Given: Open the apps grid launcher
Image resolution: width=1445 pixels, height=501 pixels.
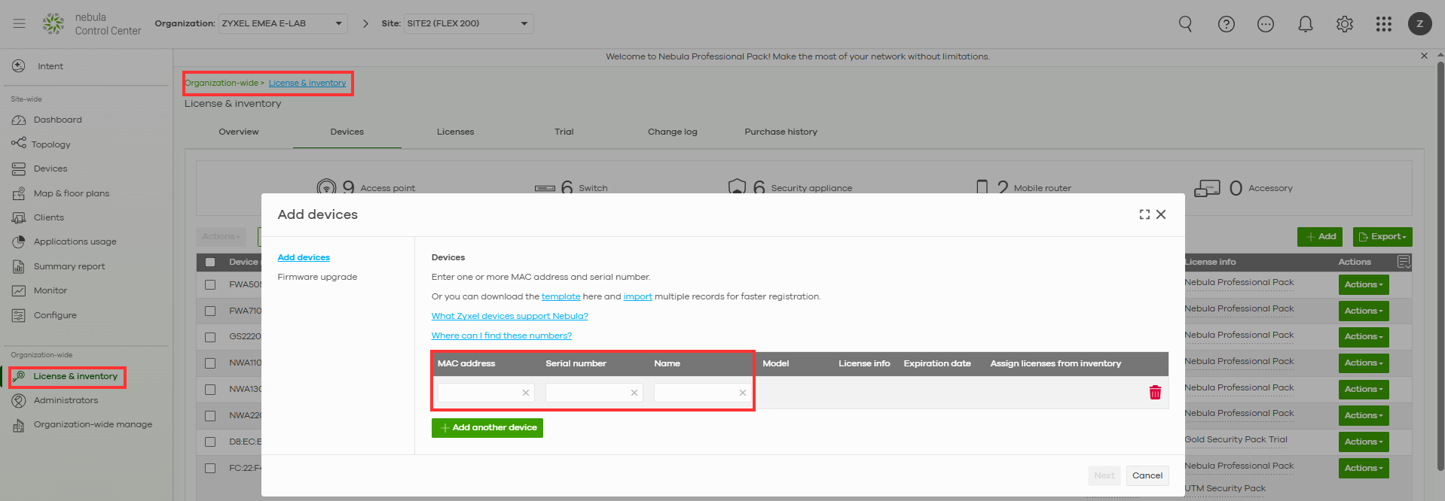Looking at the screenshot, I should [1384, 24].
